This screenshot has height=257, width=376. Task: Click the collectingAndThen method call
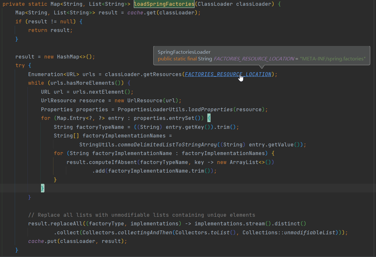pos(145,233)
